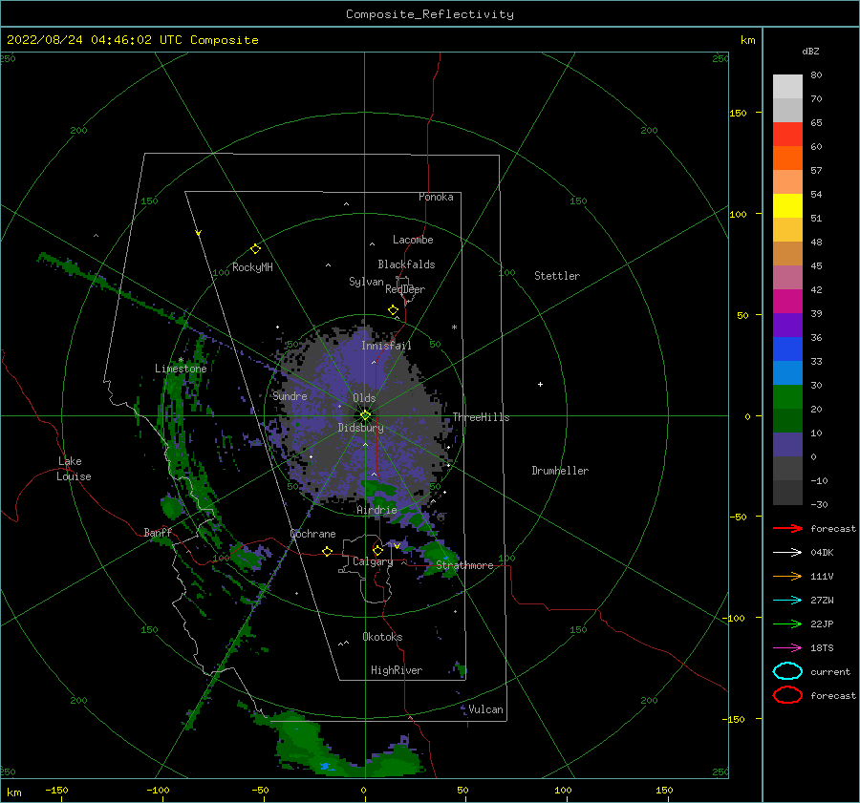Click the Okotoks label
Screen dimensions: 860x803
point(383,637)
